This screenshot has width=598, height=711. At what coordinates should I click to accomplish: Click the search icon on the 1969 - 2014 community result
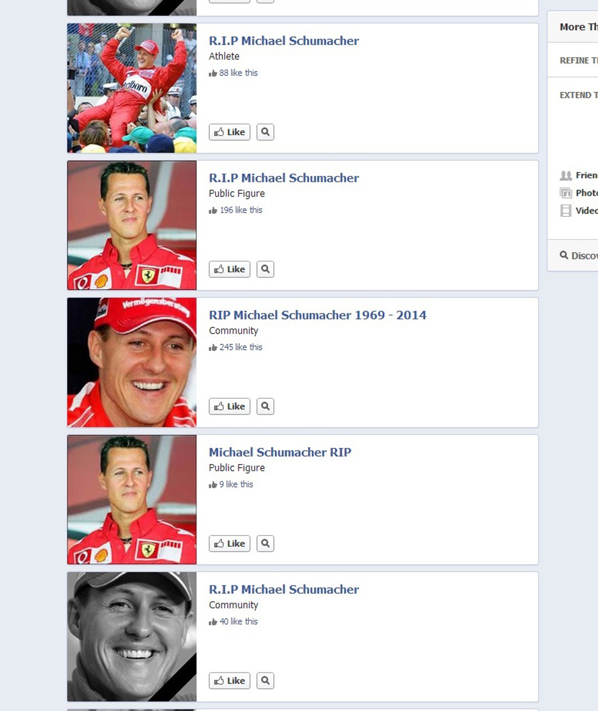[265, 406]
